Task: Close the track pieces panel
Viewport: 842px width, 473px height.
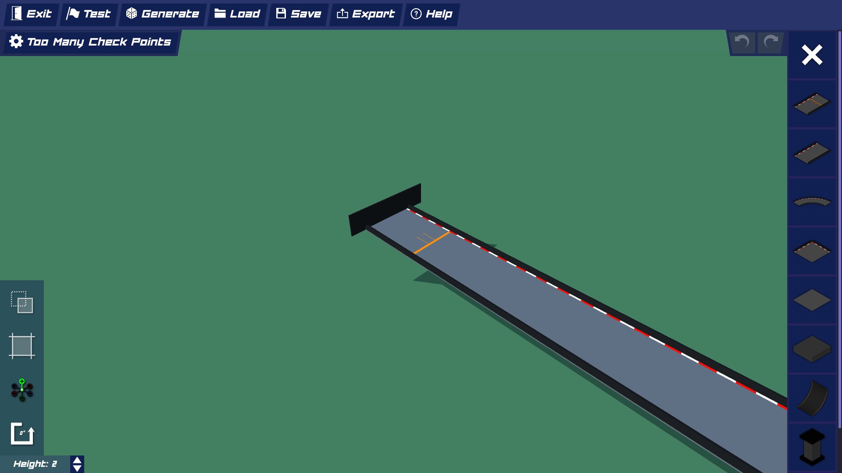Action: (812, 55)
